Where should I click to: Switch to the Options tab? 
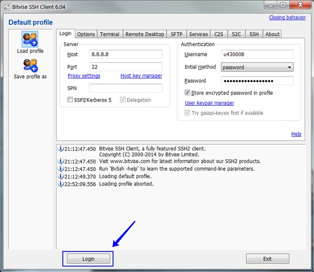coord(86,34)
